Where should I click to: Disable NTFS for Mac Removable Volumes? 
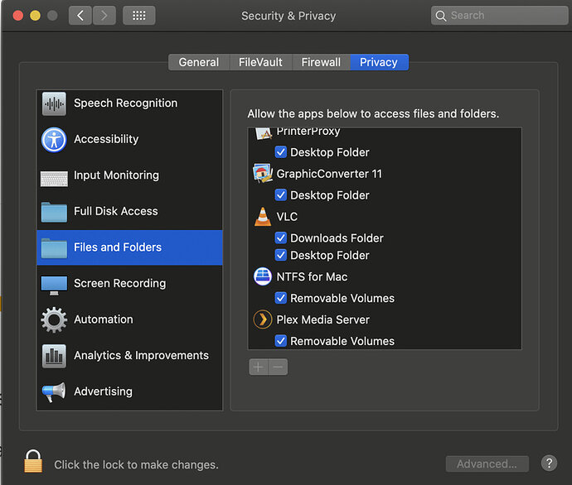pos(281,298)
